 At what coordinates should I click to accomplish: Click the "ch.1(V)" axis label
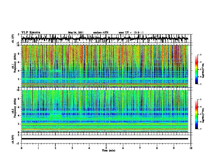[13, 39]
